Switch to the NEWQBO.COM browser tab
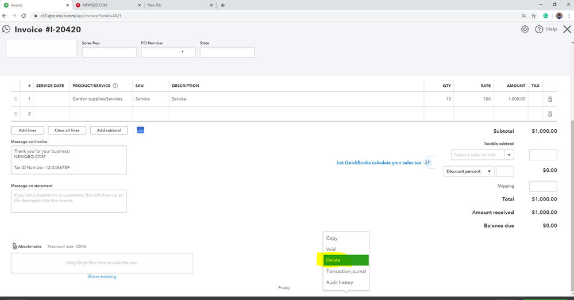The height and width of the screenshot is (300, 574). (107, 5)
